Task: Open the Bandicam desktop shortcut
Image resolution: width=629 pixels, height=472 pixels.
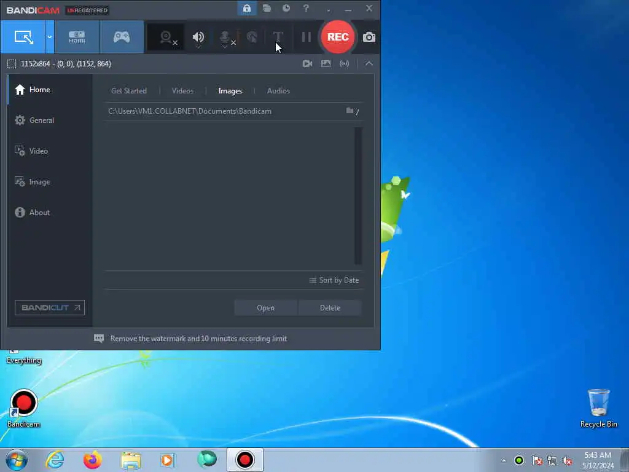Action: tap(24, 408)
